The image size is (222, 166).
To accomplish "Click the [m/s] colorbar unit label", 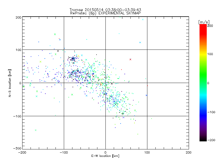I will coord(204,22).
